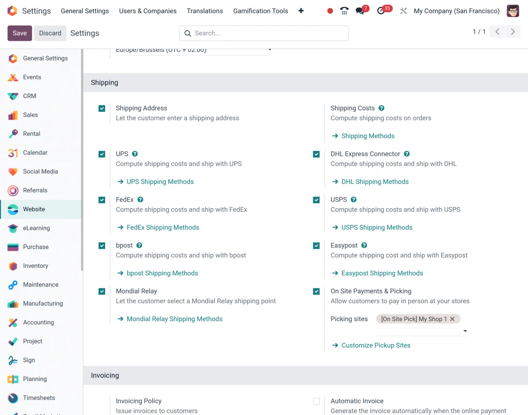Click the Save button

tap(19, 33)
